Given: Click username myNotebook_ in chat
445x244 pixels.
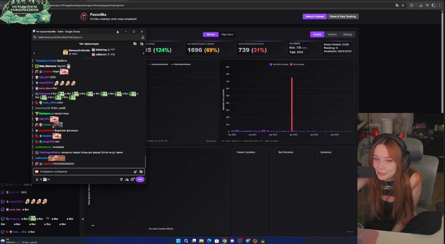Looking at the screenshot, I should [x=44, y=147].
